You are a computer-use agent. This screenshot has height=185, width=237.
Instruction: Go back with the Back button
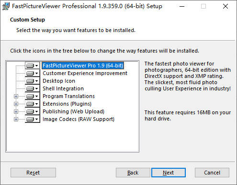point(133,173)
